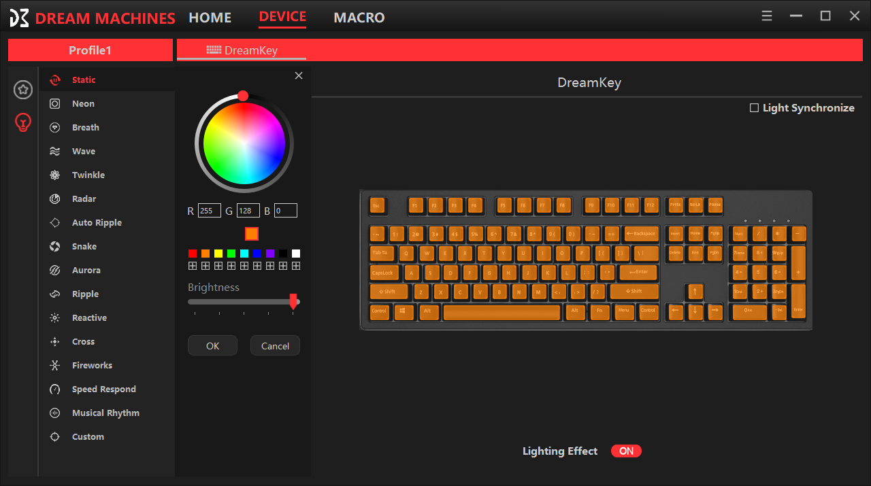This screenshot has height=486, width=871.
Task: Choose the Neon effect icon
Action: pos(55,103)
